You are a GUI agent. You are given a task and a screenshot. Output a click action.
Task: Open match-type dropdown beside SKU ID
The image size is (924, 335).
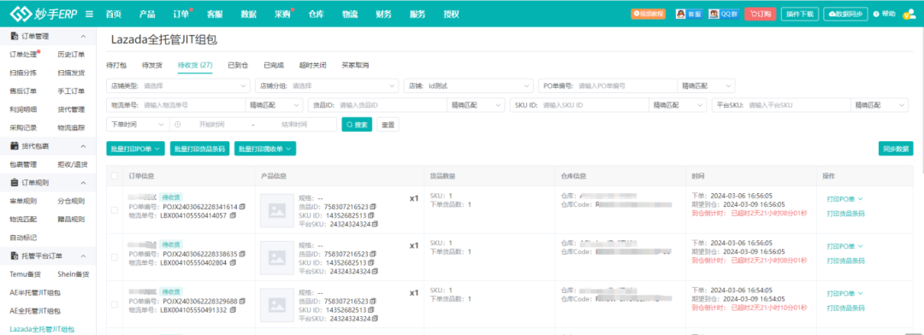click(x=677, y=105)
